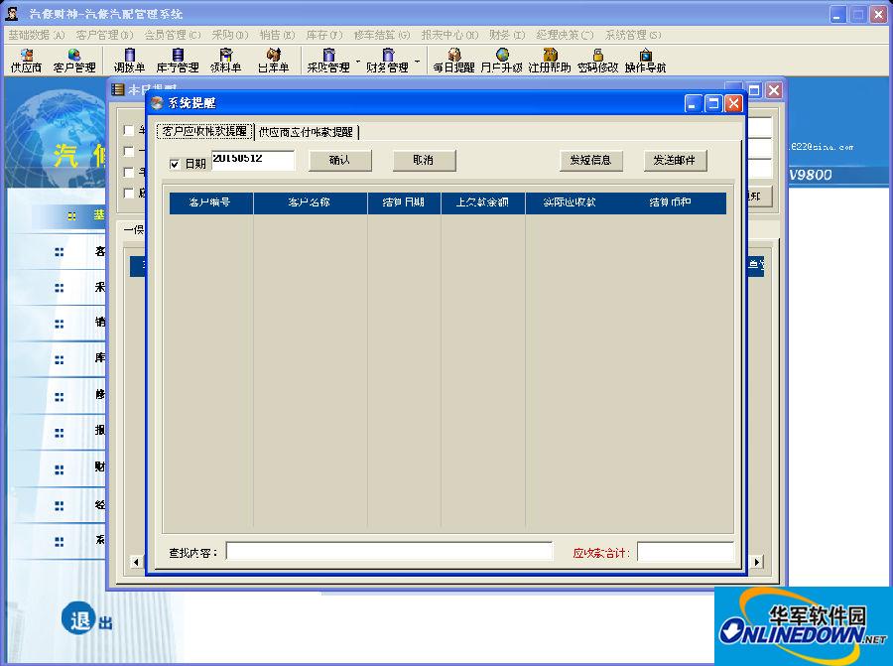893x666 pixels.
Task: Open the 销售 menu
Action: point(278,35)
